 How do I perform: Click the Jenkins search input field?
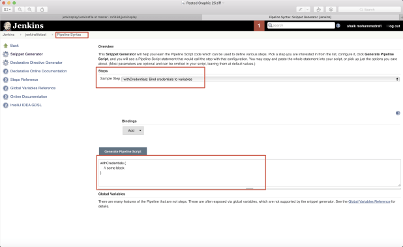301,25
